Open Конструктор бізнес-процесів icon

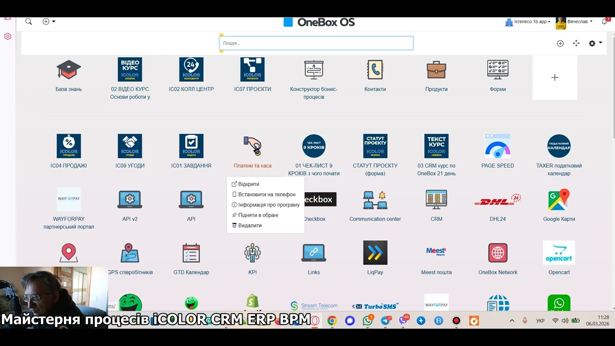(314, 70)
